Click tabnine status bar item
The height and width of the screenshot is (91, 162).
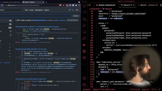pos(87,89)
